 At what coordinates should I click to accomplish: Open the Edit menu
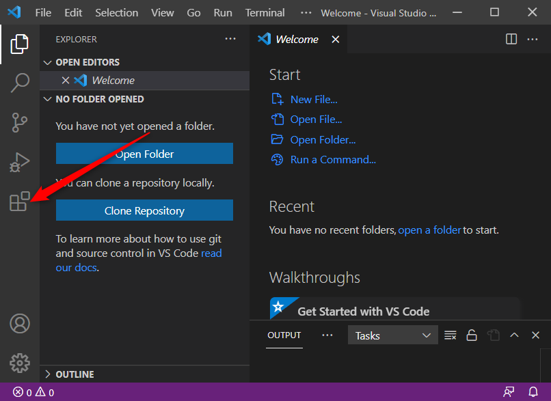coord(73,13)
